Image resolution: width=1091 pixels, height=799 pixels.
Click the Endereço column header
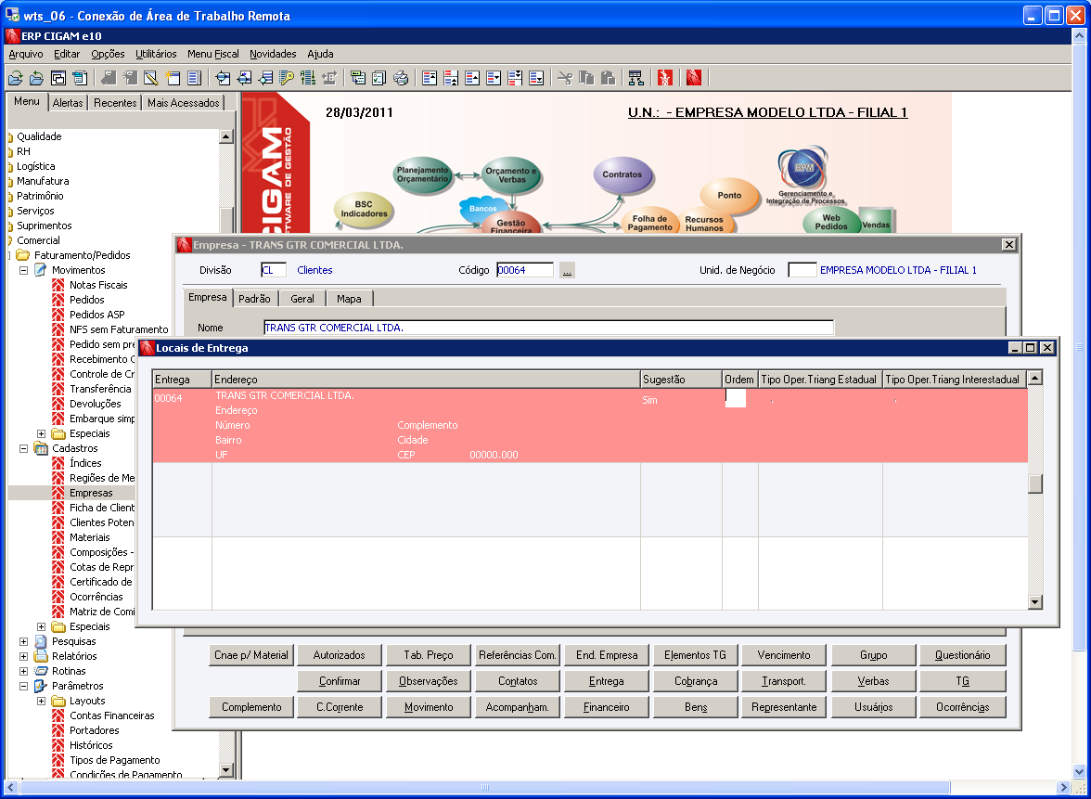426,380
